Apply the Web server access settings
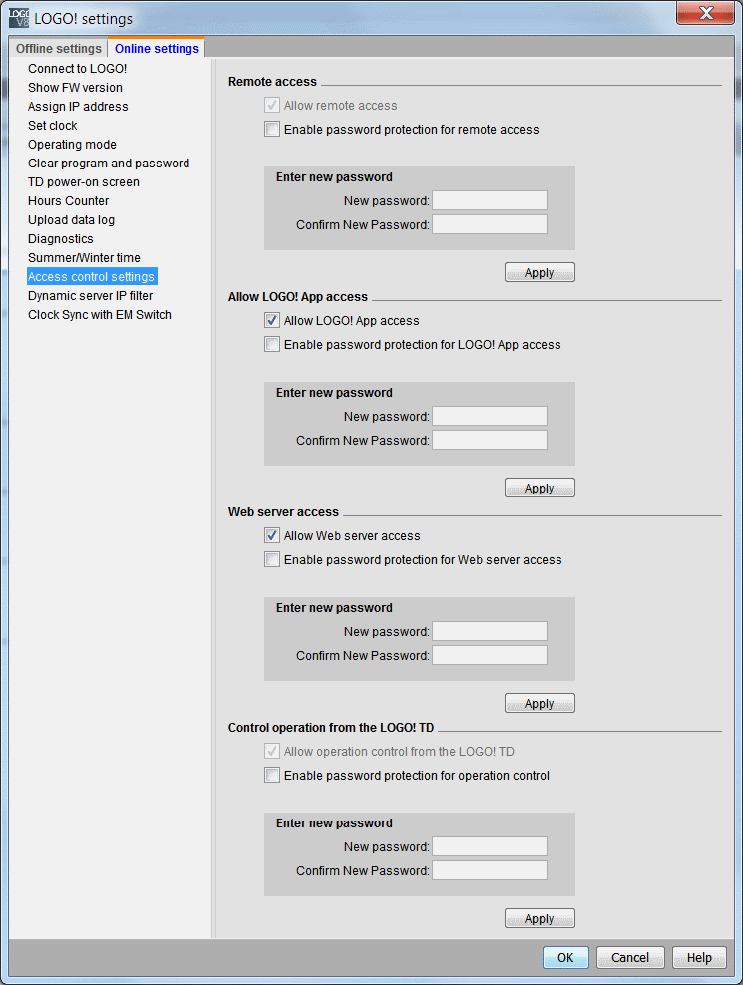Viewport: 743px width, 985px height. pyautogui.click(x=540, y=704)
